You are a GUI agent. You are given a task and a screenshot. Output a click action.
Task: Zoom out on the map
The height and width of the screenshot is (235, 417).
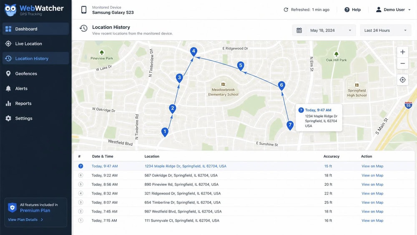(403, 63)
